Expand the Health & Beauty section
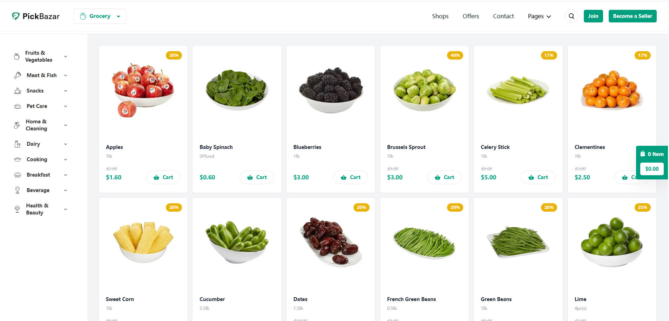This screenshot has height=321, width=669. pyautogui.click(x=66, y=209)
